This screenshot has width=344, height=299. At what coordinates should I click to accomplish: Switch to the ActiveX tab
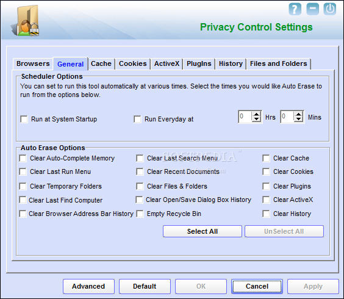[x=167, y=63]
